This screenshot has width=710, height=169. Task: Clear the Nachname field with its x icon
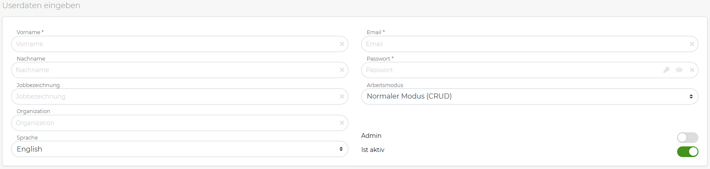[x=342, y=70]
